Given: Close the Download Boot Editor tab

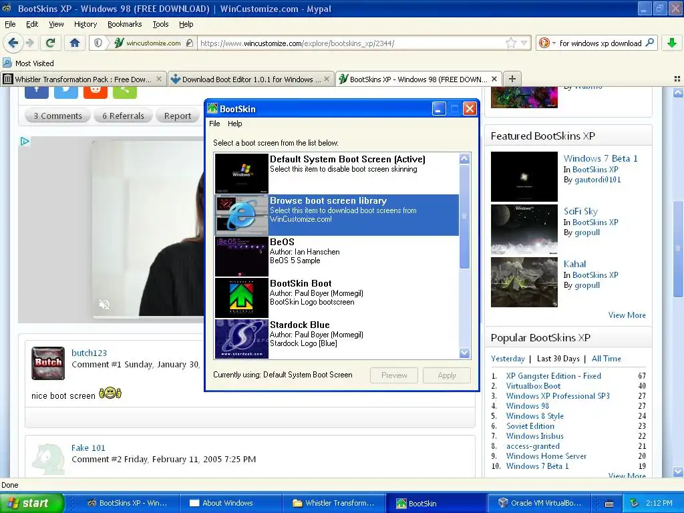Looking at the screenshot, I should click(326, 79).
